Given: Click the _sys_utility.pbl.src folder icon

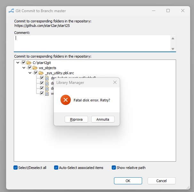Looking at the screenshot, I should (41, 73).
